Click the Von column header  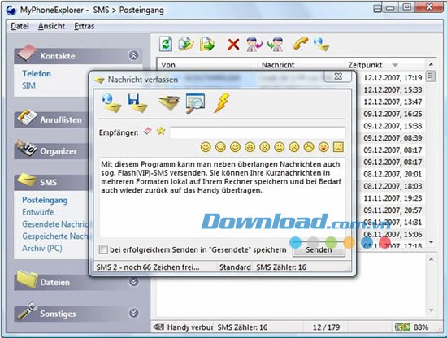point(207,65)
